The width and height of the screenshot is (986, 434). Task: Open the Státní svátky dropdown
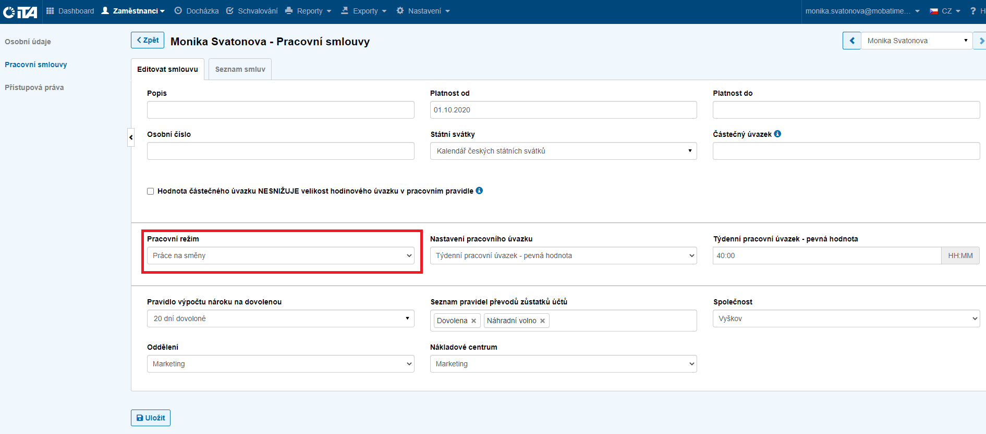tap(563, 151)
